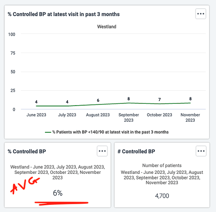Select the October 2023 data point labeled 7
The height and width of the screenshot is (212, 216).
click(x=160, y=104)
